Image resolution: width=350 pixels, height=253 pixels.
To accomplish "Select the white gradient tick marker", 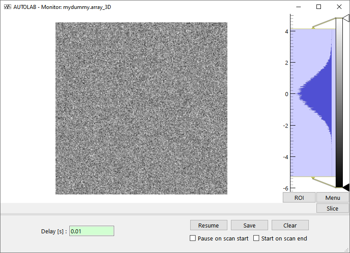I will (x=346, y=18).
